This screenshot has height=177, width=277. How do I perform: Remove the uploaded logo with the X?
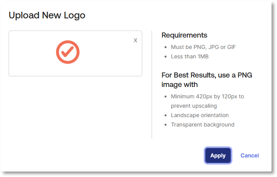136,40
